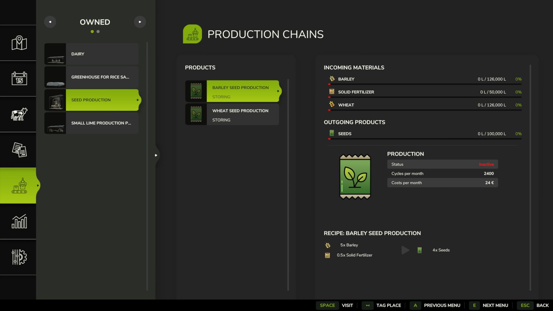Click the Small Lime Production thumbnail

[55, 123]
